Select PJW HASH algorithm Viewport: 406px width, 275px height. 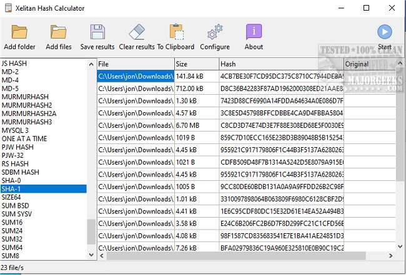[x=17, y=147]
